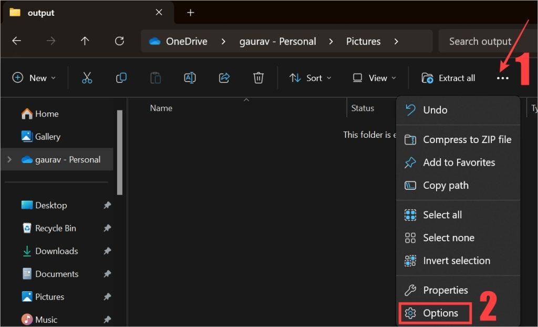Unpin Documents using its pin icon
This screenshot has height=327, width=538.
(107, 274)
